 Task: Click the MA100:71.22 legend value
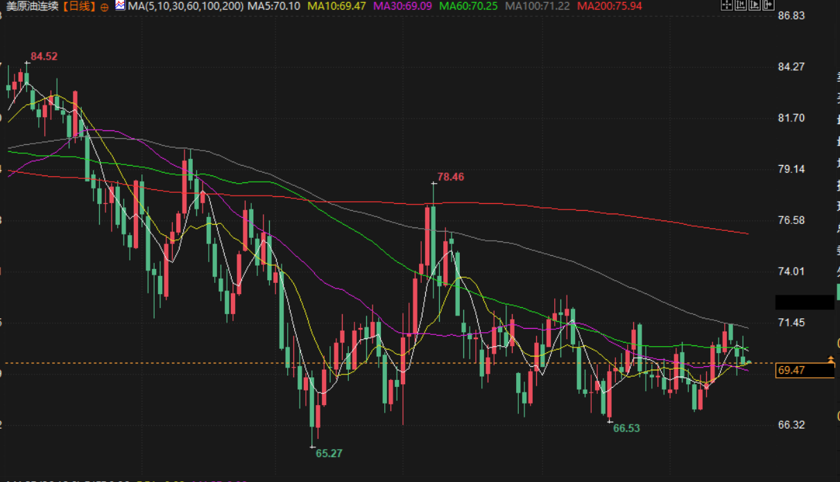click(538, 6)
